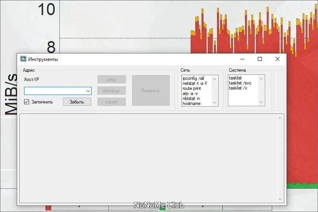This screenshot has width=318, height=212.
Task: Select tasklist /v entry
Action: click(238, 88)
